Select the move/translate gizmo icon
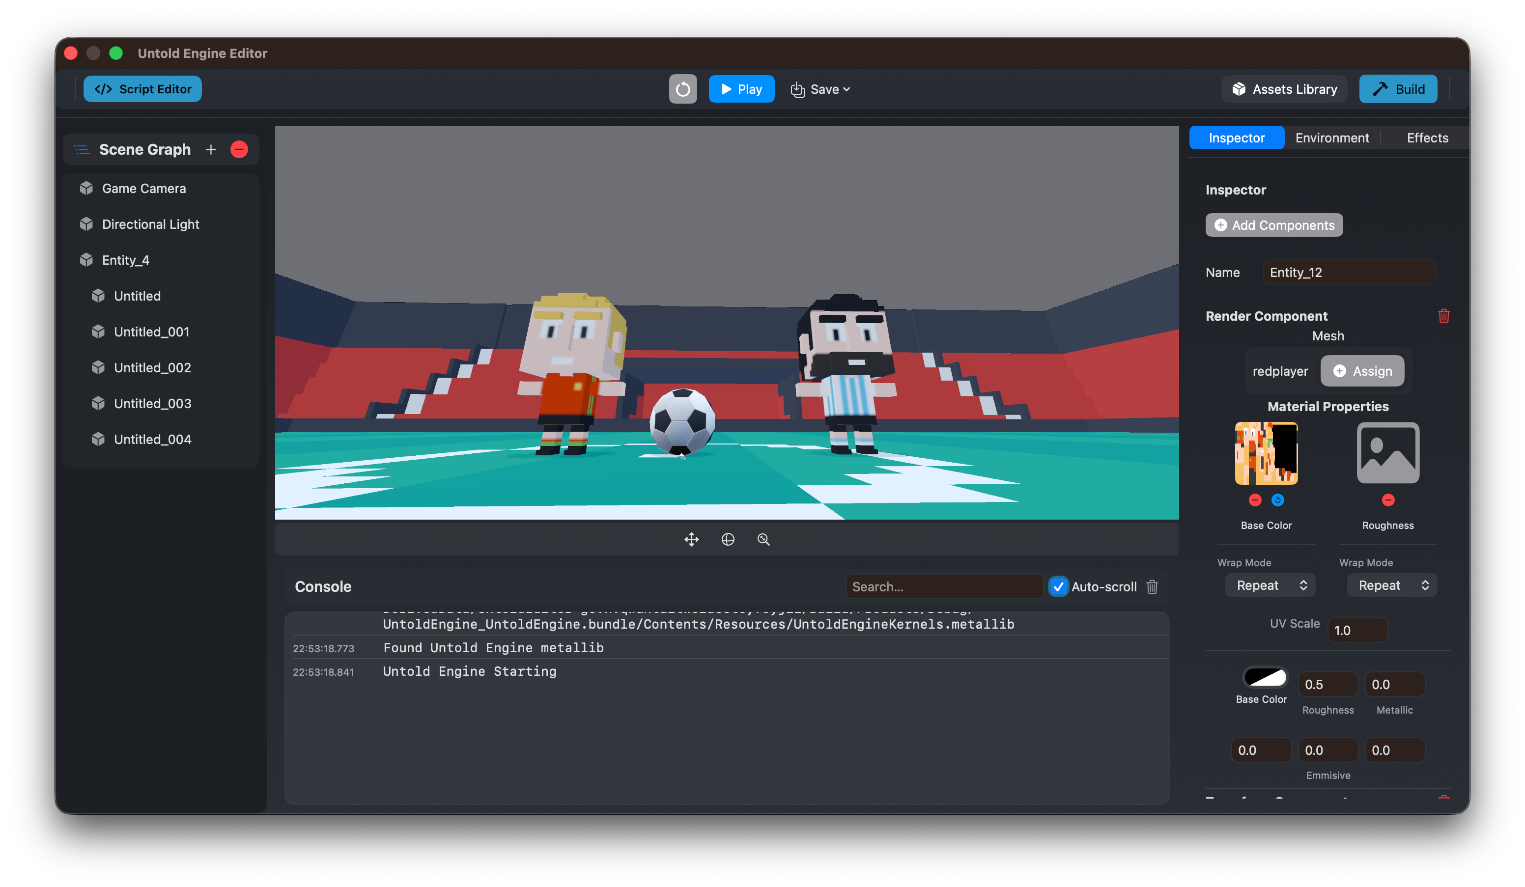 click(x=691, y=539)
